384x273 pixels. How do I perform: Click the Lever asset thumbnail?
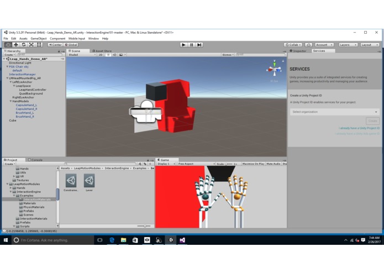[x=89, y=181]
